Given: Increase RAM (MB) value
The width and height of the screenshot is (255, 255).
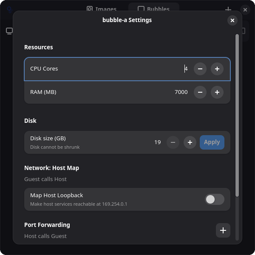Looking at the screenshot, I should coord(217,92).
